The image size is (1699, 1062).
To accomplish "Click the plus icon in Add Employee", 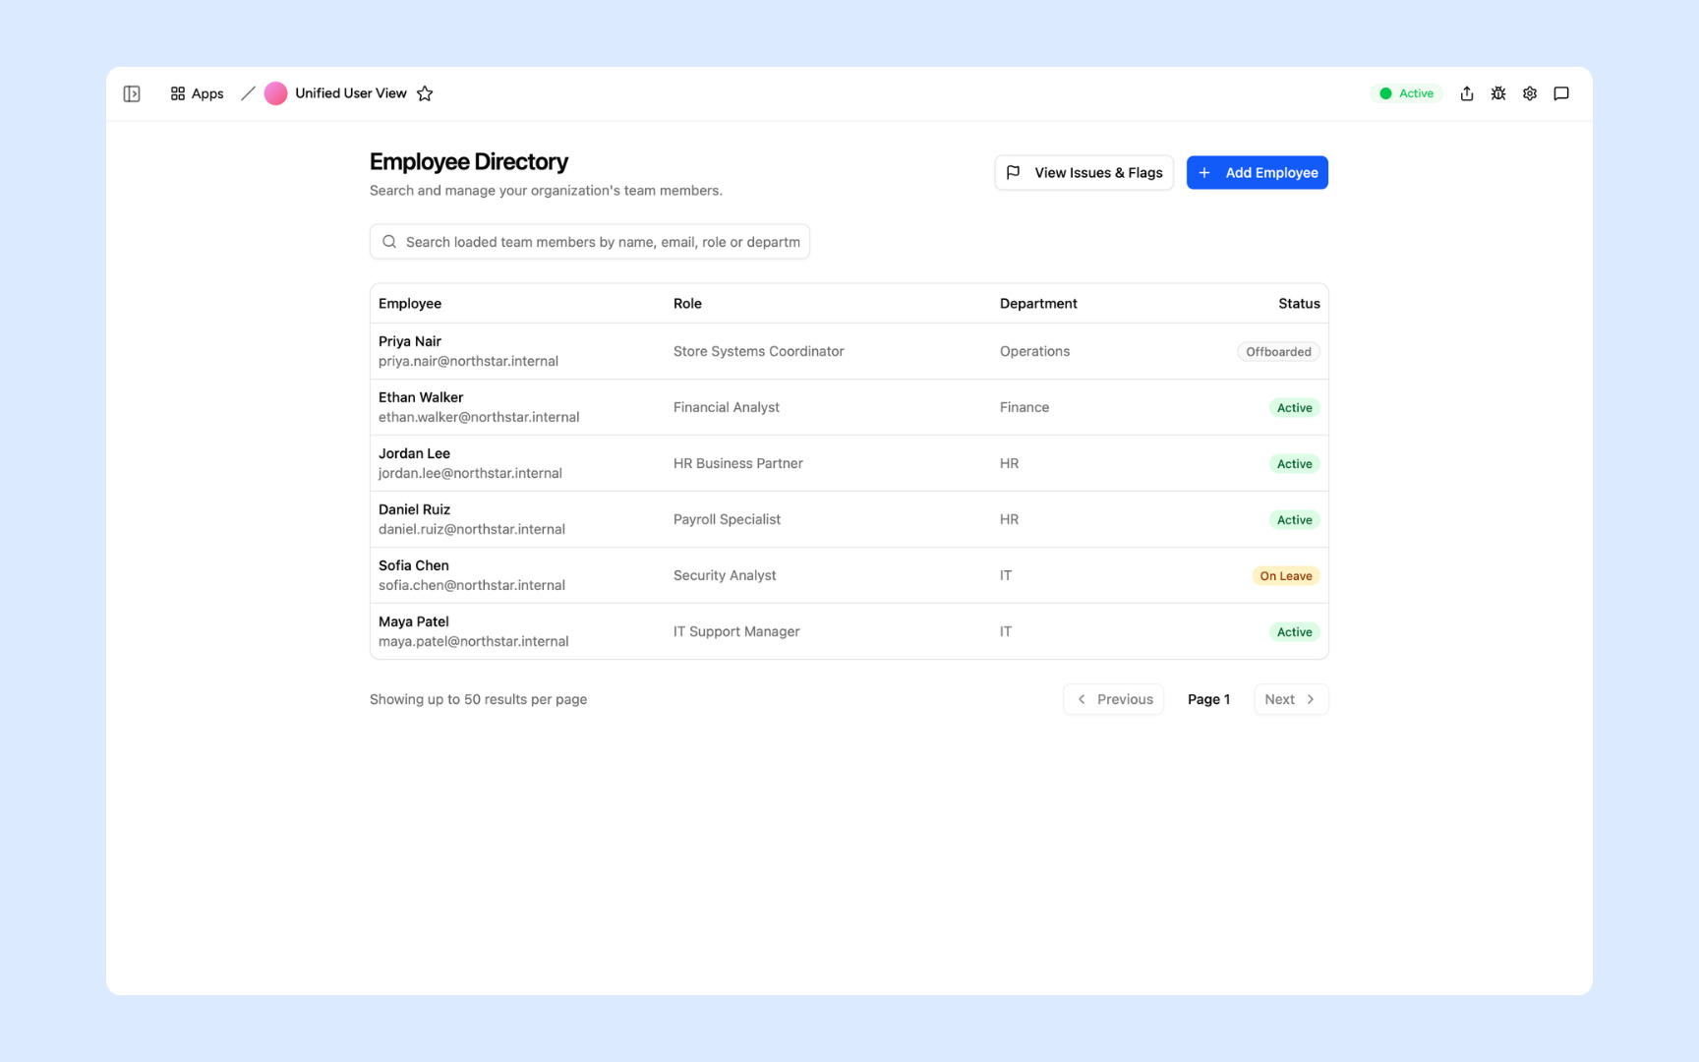I will tap(1204, 173).
